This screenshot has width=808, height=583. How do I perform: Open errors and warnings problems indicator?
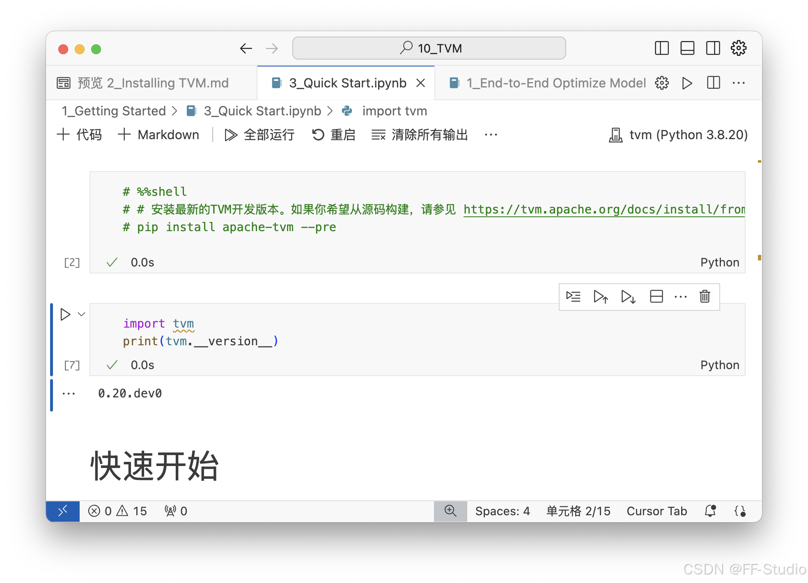(117, 511)
